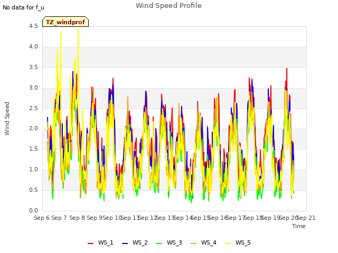The height and width of the screenshot is (253, 338).
Task: Click the yellow WS_5 legend swatch
Action: point(228,244)
